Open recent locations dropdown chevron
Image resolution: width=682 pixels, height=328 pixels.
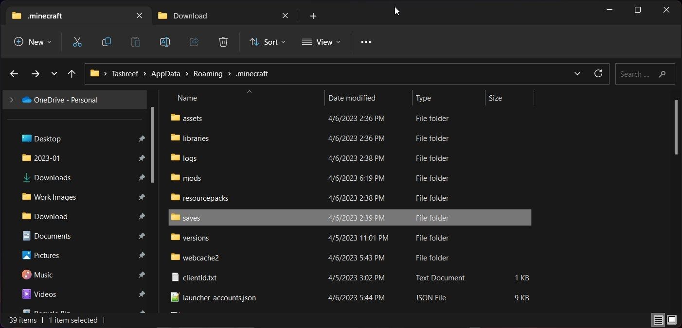54,74
